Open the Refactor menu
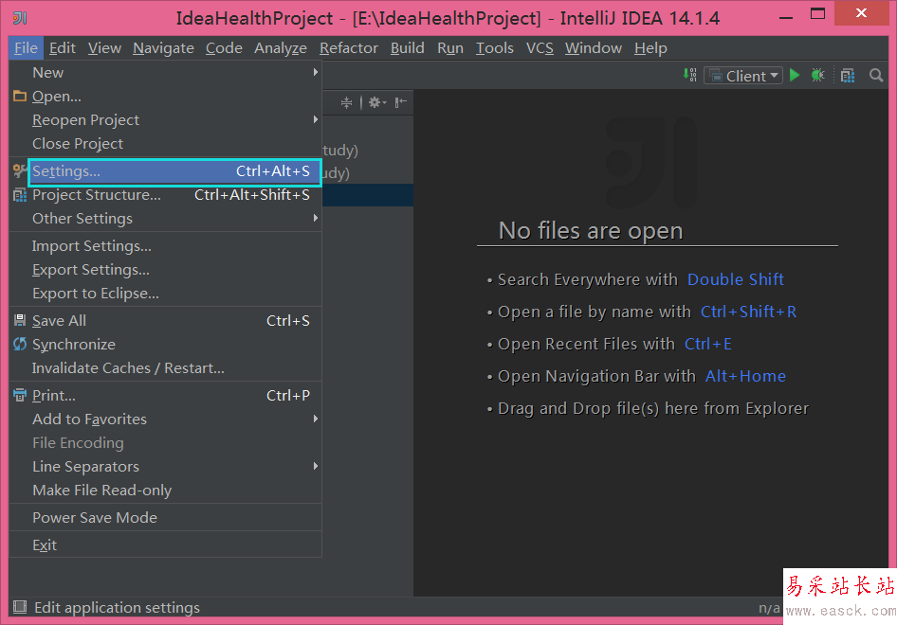The image size is (897, 625). click(349, 48)
